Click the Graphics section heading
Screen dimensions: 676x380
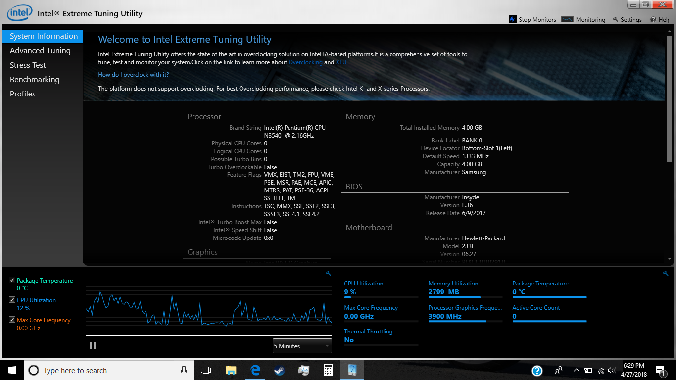(x=202, y=252)
